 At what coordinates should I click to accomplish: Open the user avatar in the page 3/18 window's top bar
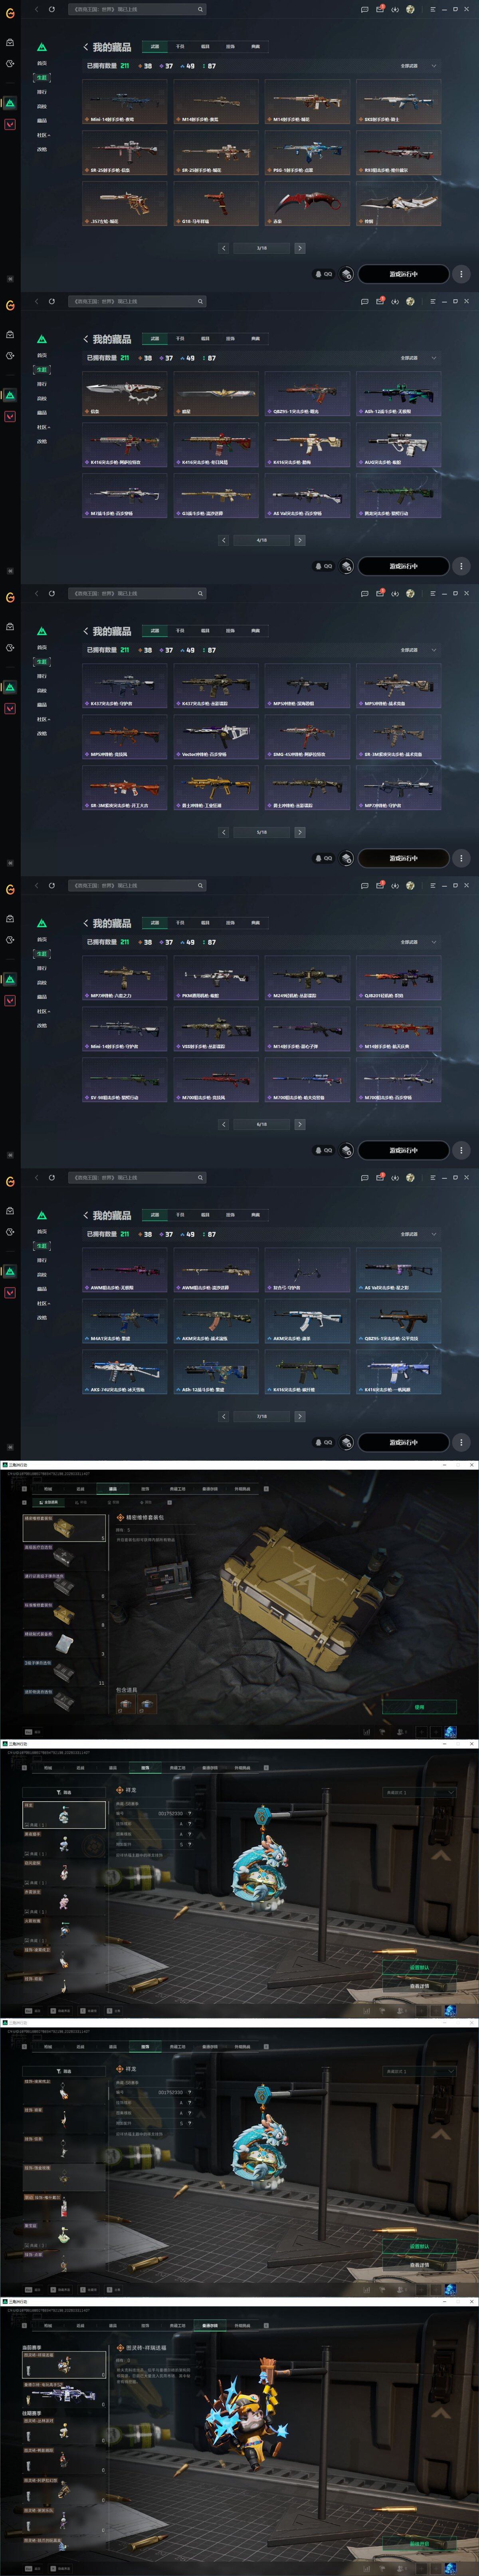point(410,9)
